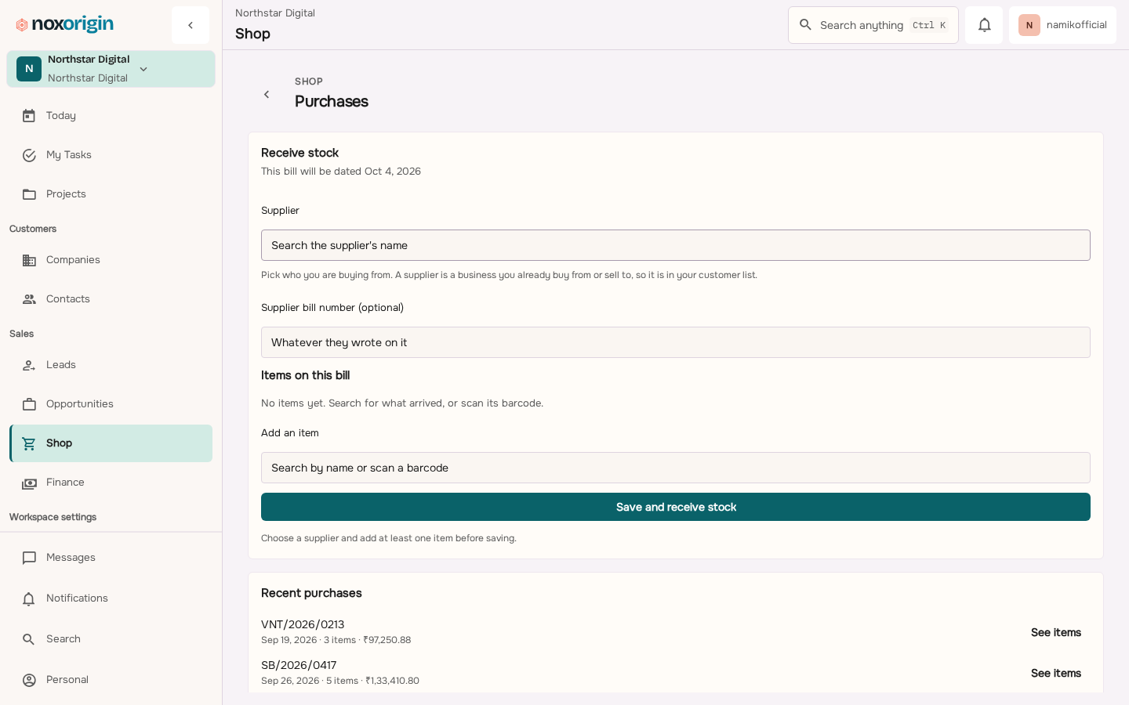This screenshot has height=705, width=1129.
Task: Open the Today menu item
Action: (x=111, y=116)
